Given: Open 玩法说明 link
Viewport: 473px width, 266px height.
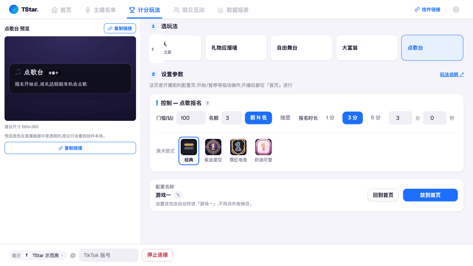Looking at the screenshot, I should [452, 75].
